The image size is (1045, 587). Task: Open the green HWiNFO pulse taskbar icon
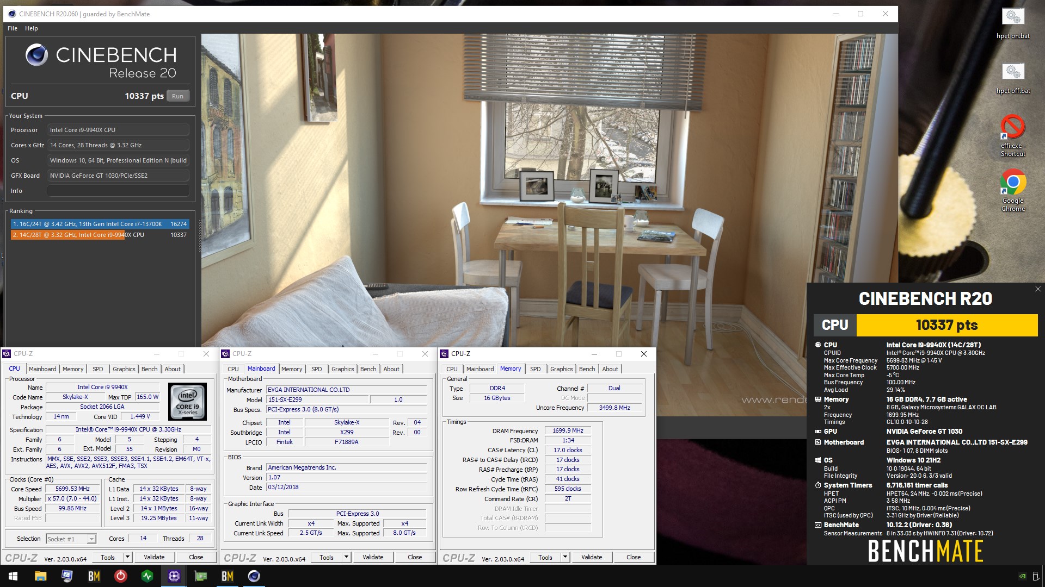pos(147,576)
